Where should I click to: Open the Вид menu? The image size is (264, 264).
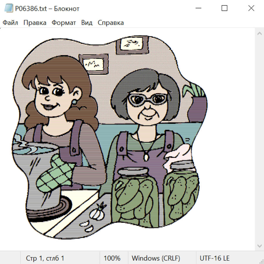click(x=87, y=23)
